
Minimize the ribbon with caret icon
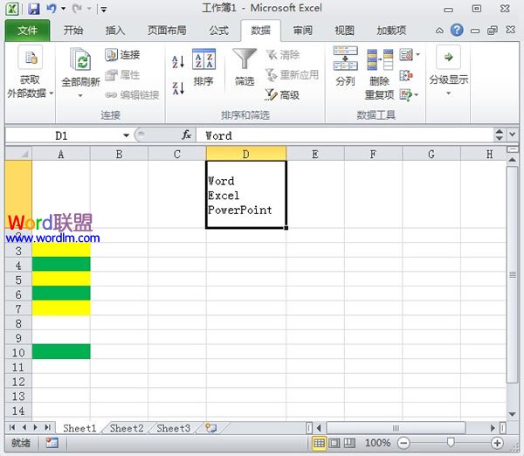coord(439,31)
